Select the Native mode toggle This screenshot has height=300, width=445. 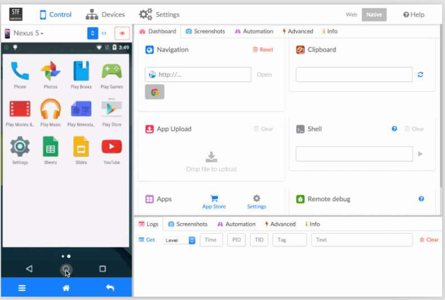[x=374, y=15]
